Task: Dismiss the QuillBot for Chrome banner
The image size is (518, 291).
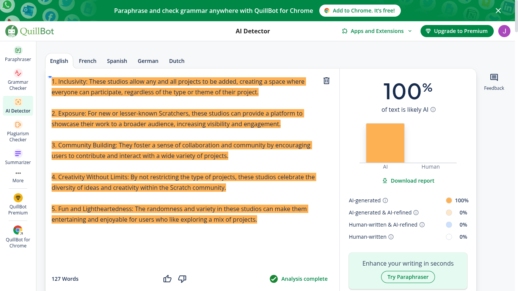Action: [498, 11]
